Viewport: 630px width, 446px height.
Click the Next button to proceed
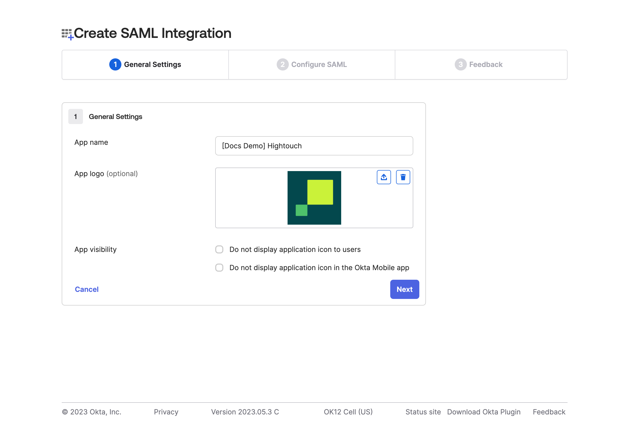404,289
